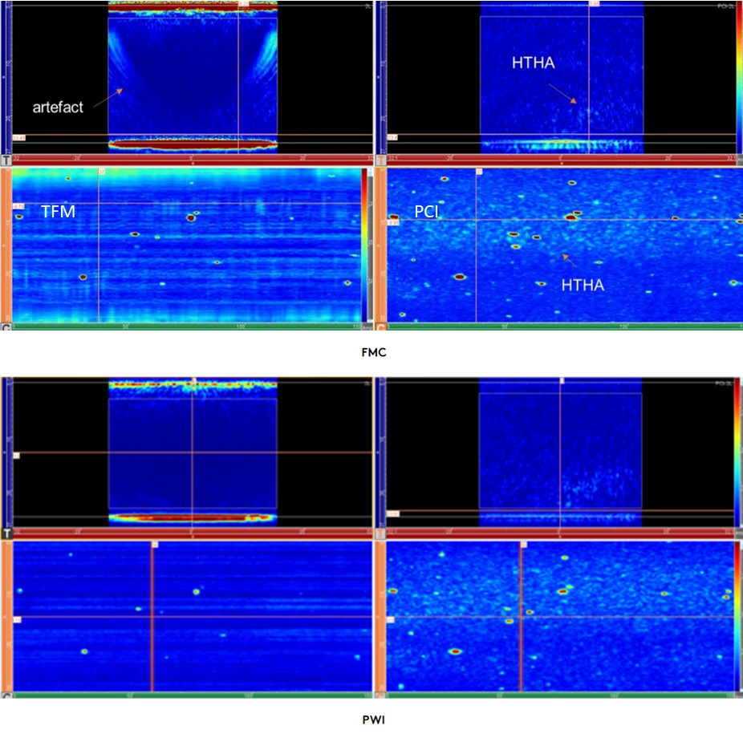The height and width of the screenshot is (734, 743).
Task: Click the color palette bar of FMC PCI top view
Action: (x=738, y=76)
